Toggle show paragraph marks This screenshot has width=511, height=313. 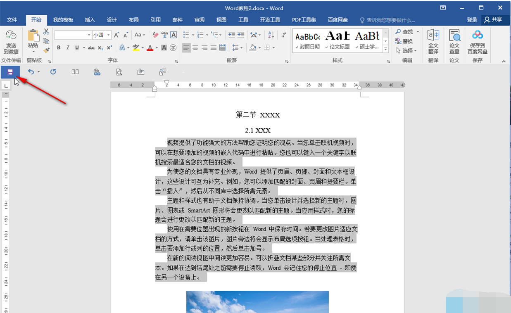coord(284,35)
